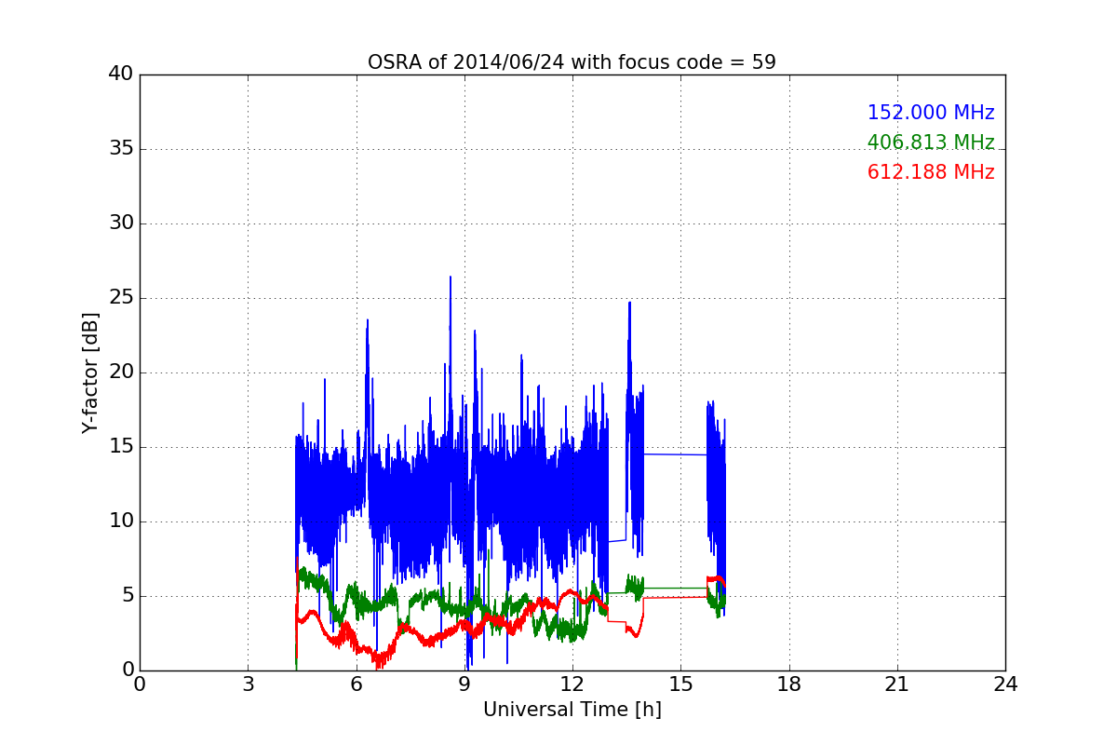
Task: Click the y-axis tick label 30
Action: [x=121, y=223]
